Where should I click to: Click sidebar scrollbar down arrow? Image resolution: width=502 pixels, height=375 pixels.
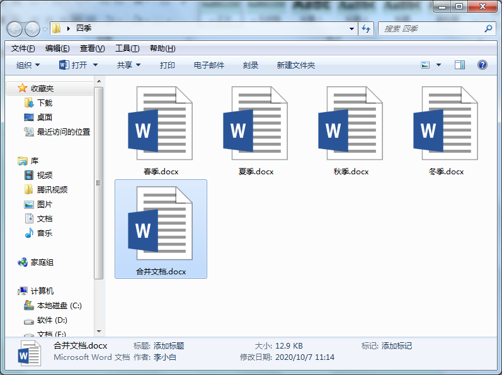pos(99,332)
